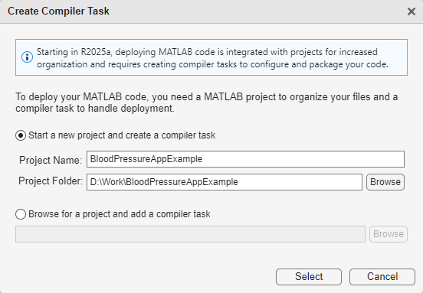Open Browse next to the Project Folder field
This screenshot has height=293, width=423.
click(385, 182)
